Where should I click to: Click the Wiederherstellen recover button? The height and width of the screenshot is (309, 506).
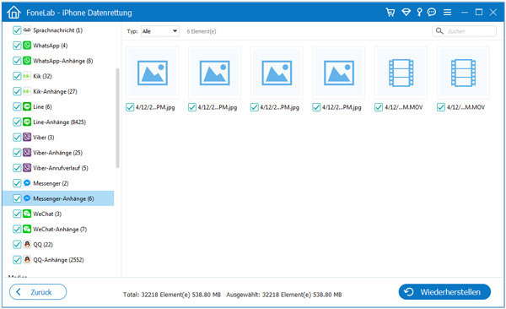point(444,292)
